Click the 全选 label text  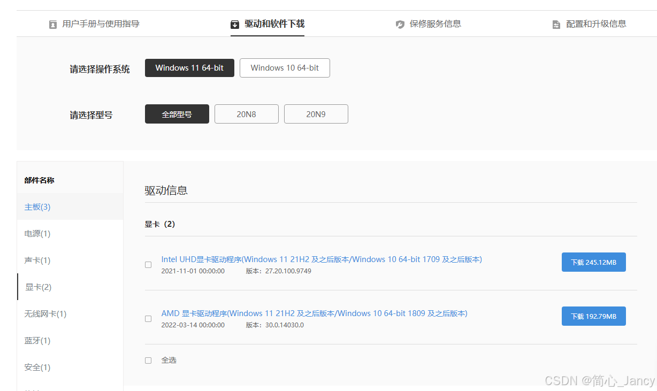tap(169, 361)
